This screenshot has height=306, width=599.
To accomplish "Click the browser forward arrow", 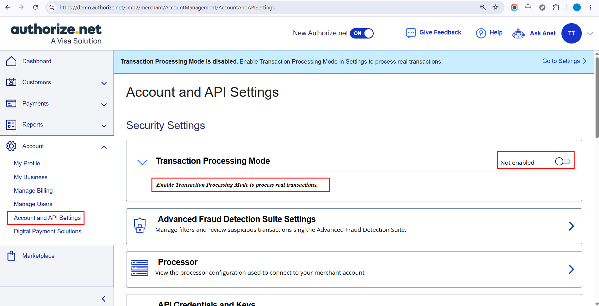I will click(x=21, y=7).
